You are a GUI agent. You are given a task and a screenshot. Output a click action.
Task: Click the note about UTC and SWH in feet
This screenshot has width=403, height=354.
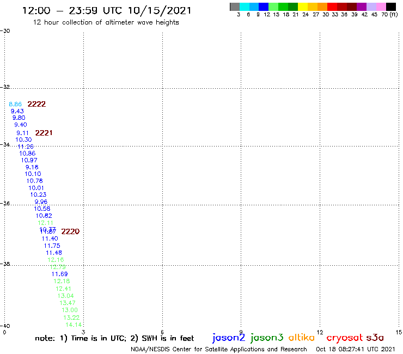point(114,338)
